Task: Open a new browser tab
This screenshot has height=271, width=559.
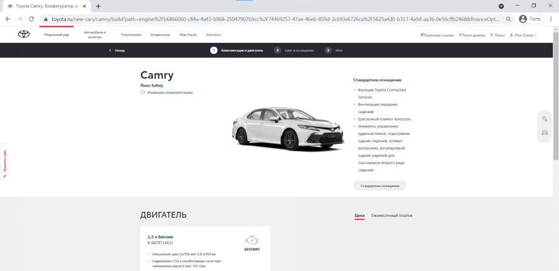Action: pyautogui.click(x=98, y=6)
